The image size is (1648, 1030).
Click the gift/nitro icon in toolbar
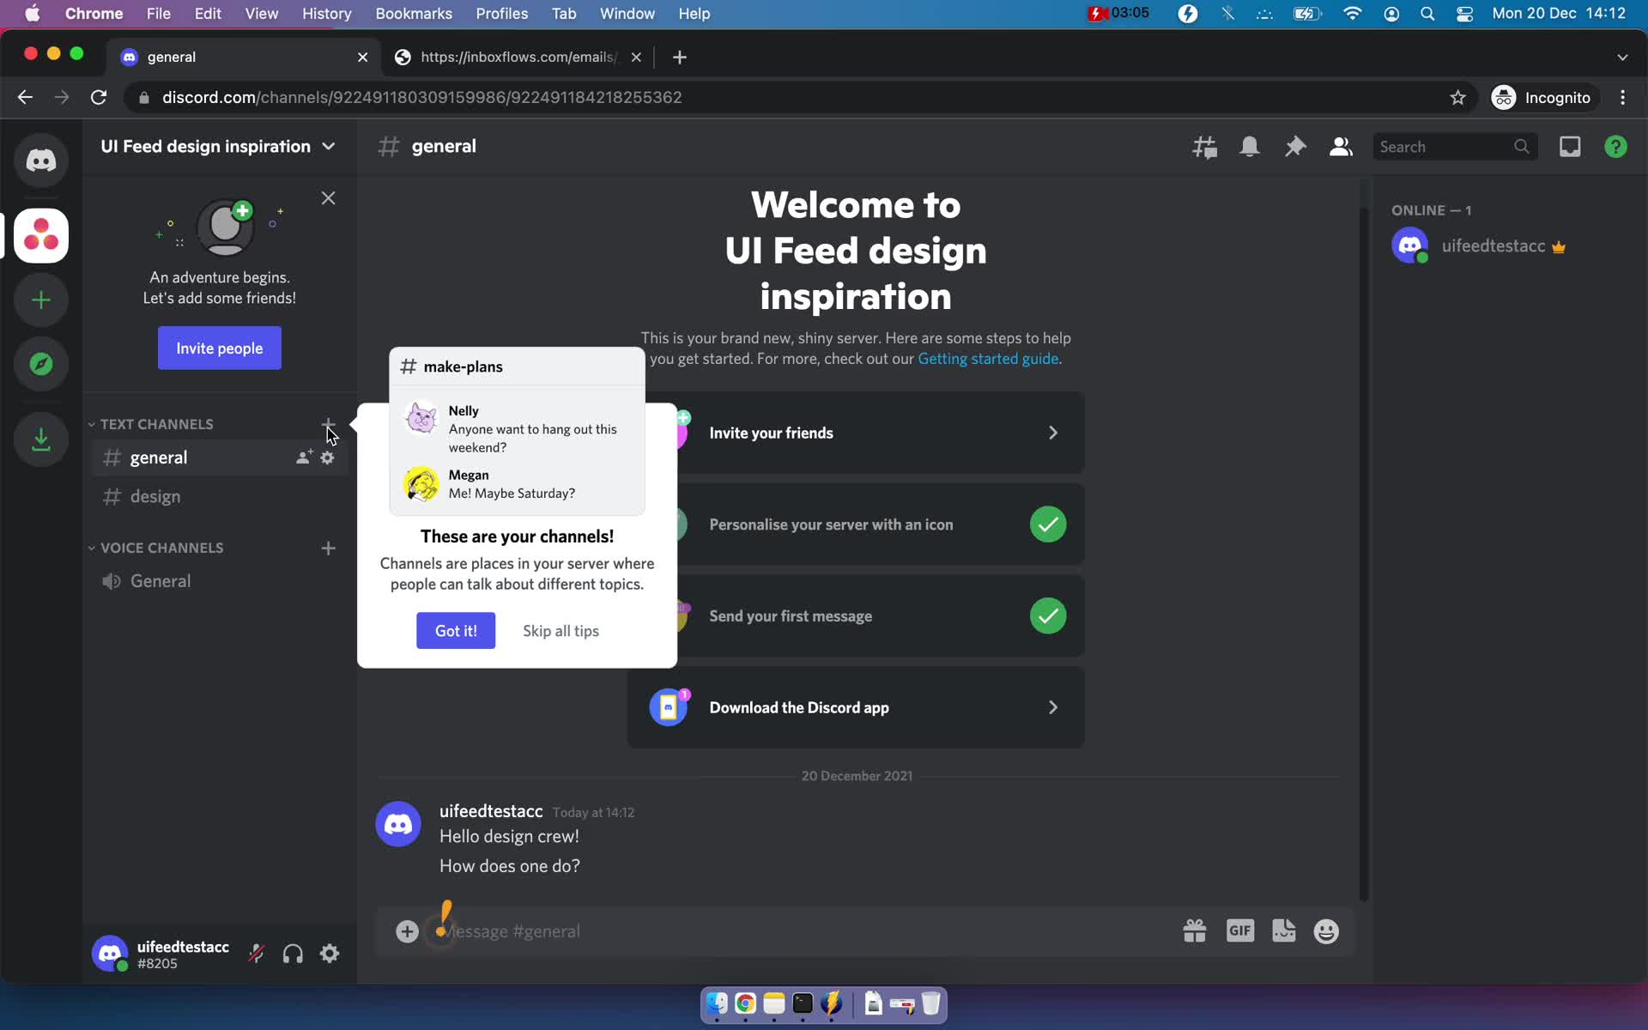click(1194, 930)
